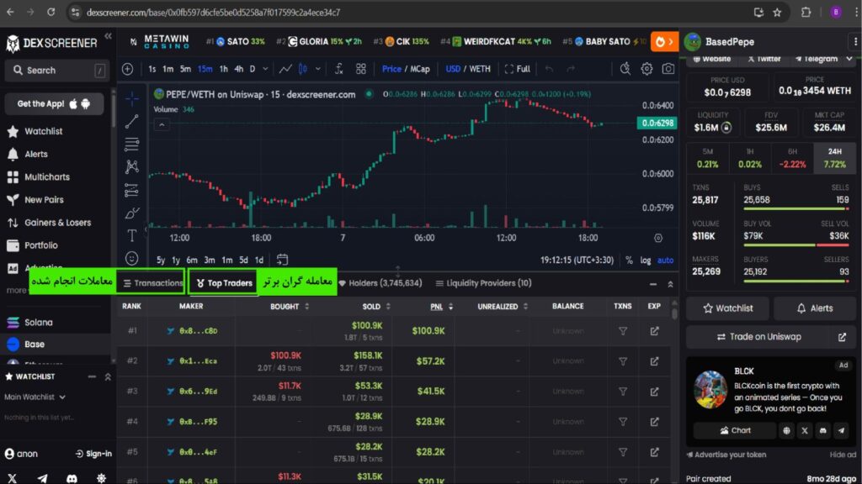Switch to the Top Traders tab
Screen dimensions: 862x484
tap(224, 283)
